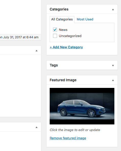The image size is (121, 151).
Task: Collapse the bottom-most left meta box arrow
Action: click(x=36, y=127)
